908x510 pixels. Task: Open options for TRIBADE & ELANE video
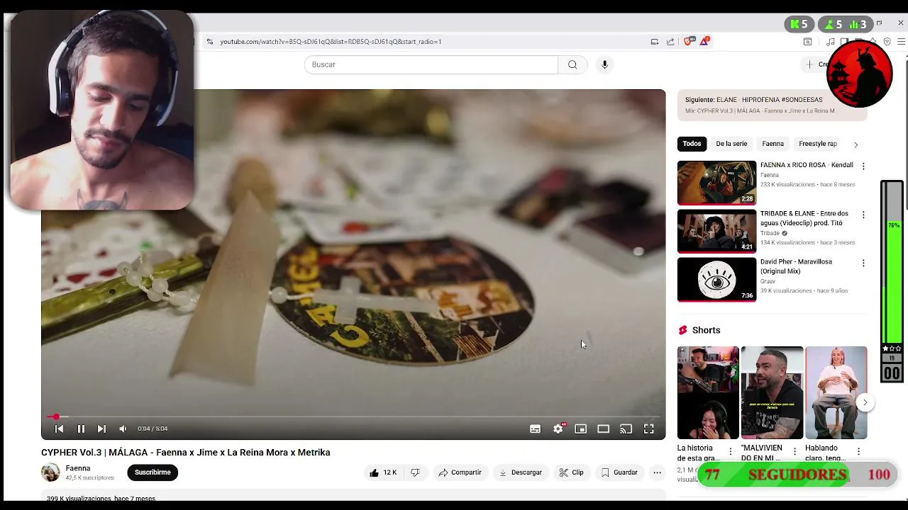click(x=863, y=215)
